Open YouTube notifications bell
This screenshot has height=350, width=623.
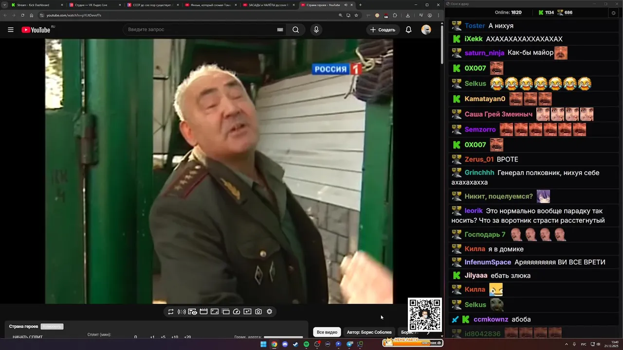pos(409,30)
